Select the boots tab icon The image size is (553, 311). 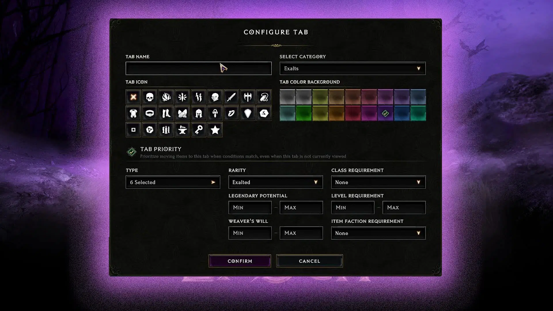166,113
